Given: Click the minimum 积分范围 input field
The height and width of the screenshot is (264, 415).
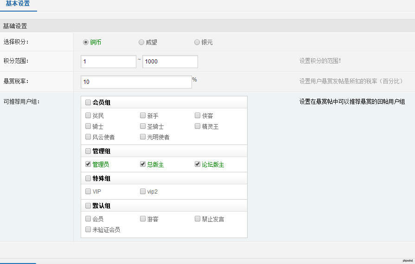Looking at the screenshot, I should 109,62.
